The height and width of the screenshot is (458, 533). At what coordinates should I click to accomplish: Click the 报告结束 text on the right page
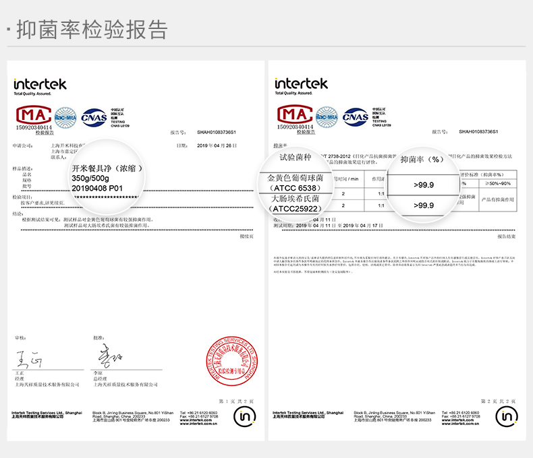click(507, 236)
